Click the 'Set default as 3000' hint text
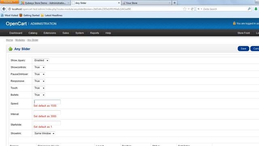The height and width of the screenshot is (146, 259). (x=45, y=116)
